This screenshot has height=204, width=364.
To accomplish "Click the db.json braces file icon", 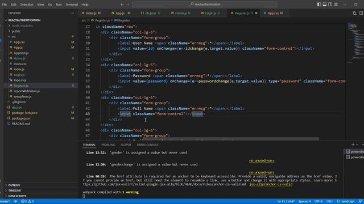I will pos(9,107).
